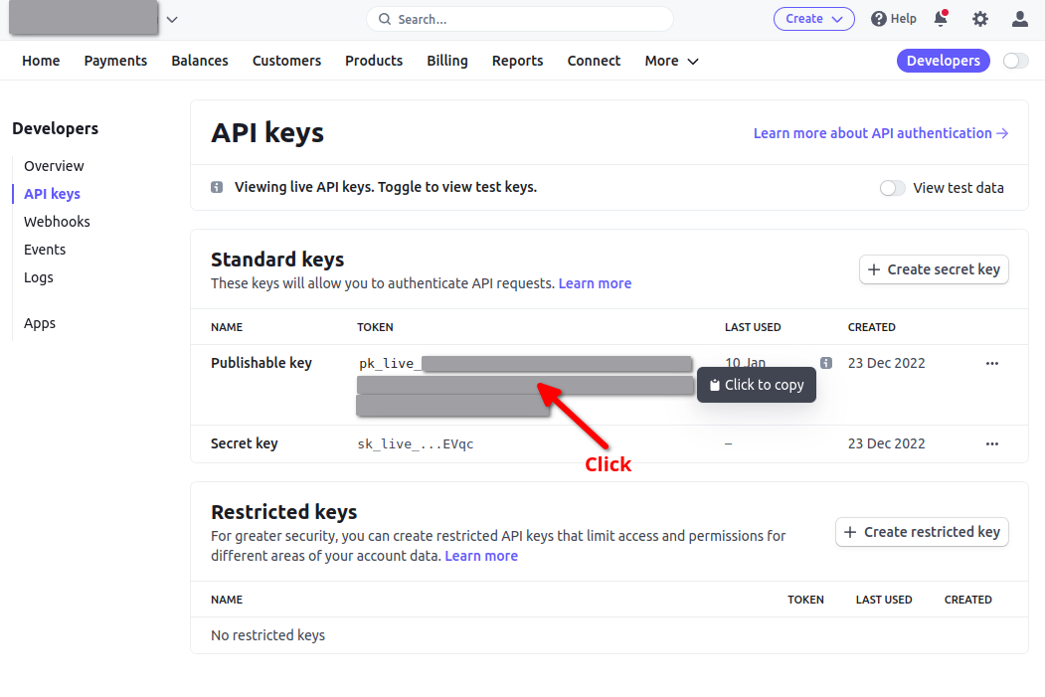The image size is (1045, 697).
Task: Click the Click to copy tooltip
Action: pos(757,385)
